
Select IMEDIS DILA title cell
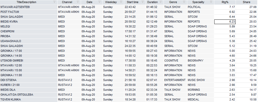tap(29, 90)
